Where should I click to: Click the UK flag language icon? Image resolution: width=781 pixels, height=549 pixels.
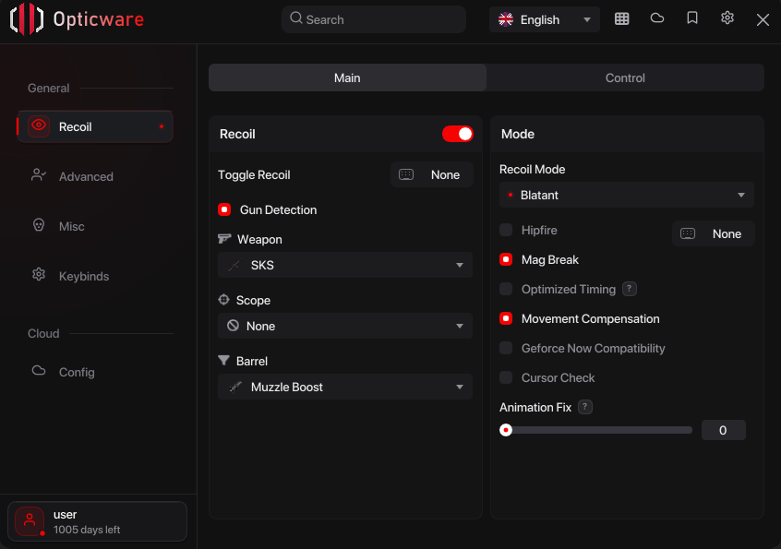[x=506, y=19]
